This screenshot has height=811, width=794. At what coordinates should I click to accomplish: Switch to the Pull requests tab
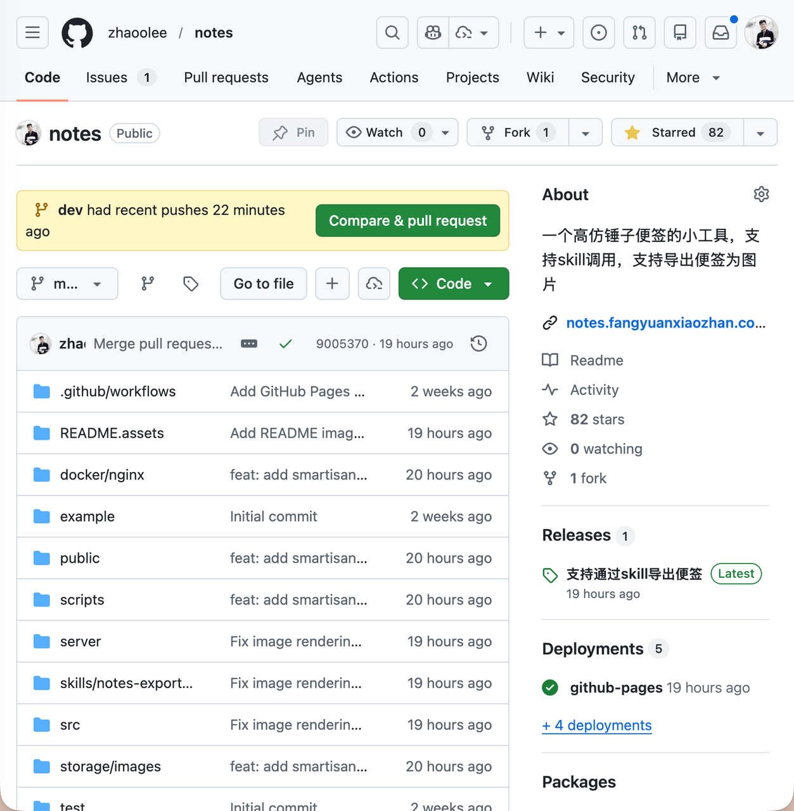[x=226, y=77]
